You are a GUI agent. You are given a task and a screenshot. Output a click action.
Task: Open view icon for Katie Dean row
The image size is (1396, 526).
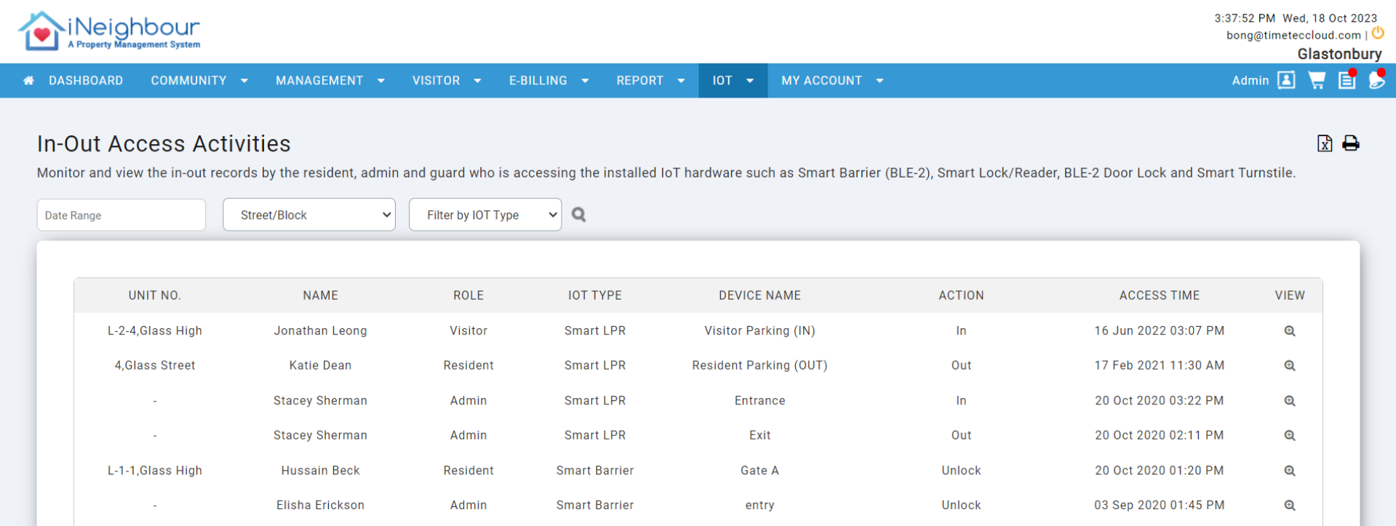click(1289, 366)
